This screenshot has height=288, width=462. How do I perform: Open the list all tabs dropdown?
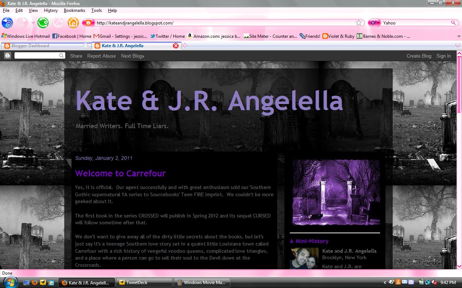(458, 45)
